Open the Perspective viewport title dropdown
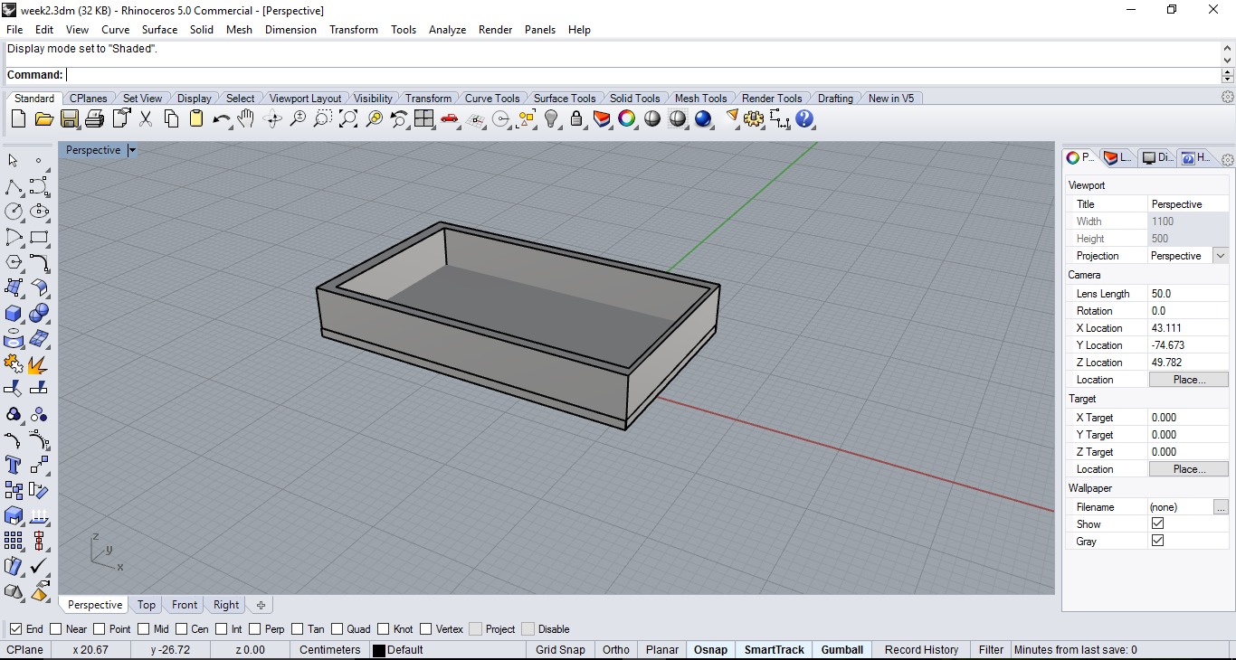 coord(132,150)
